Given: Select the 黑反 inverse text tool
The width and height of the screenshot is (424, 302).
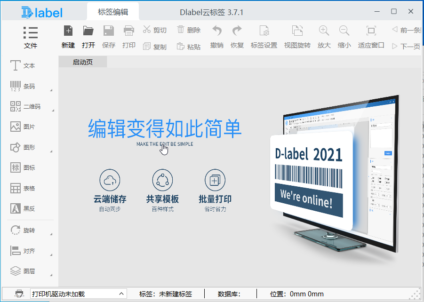Looking at the screenshot, I should pos(23,208).
